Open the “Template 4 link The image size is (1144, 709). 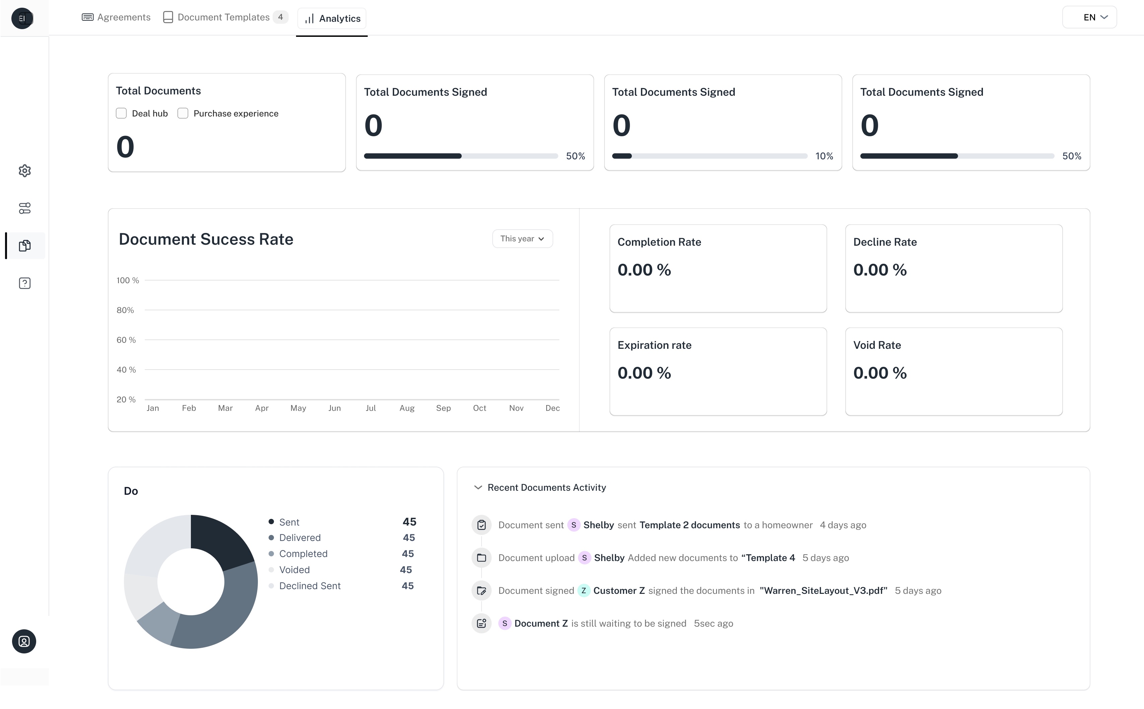tap(768, 558)
